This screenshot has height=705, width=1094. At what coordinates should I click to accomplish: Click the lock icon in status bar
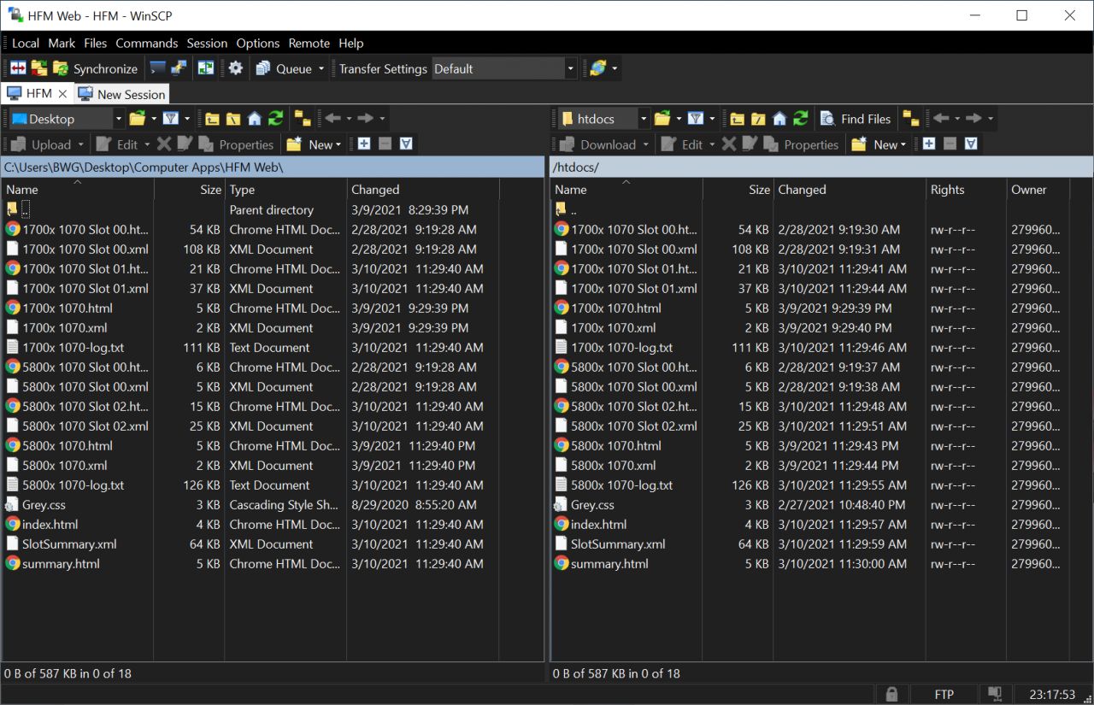tap(891, 694)
